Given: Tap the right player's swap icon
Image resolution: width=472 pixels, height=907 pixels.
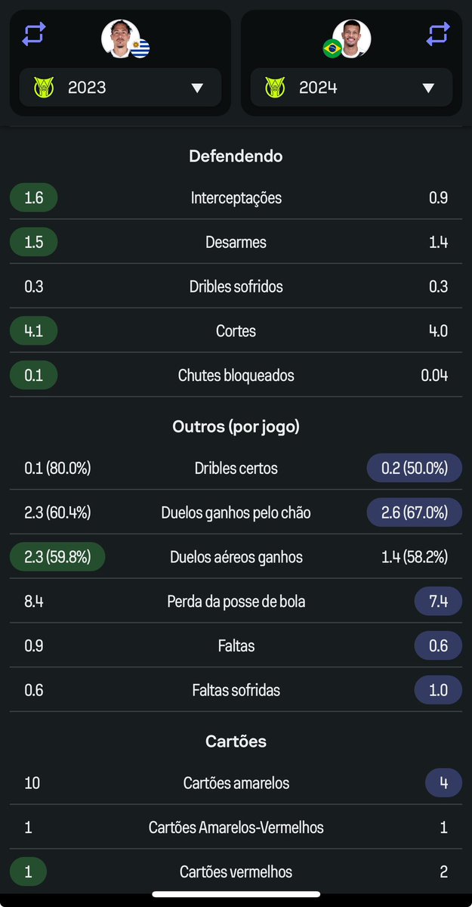Looking at the screenshot, I should (438, 34).
